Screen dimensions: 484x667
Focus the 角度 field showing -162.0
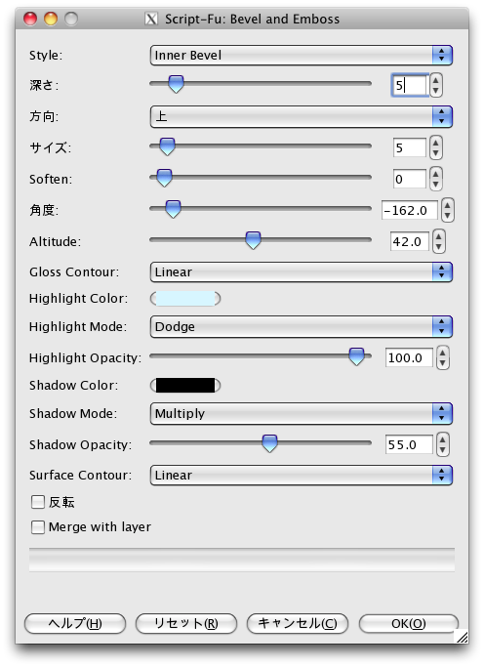click(410, 210)
